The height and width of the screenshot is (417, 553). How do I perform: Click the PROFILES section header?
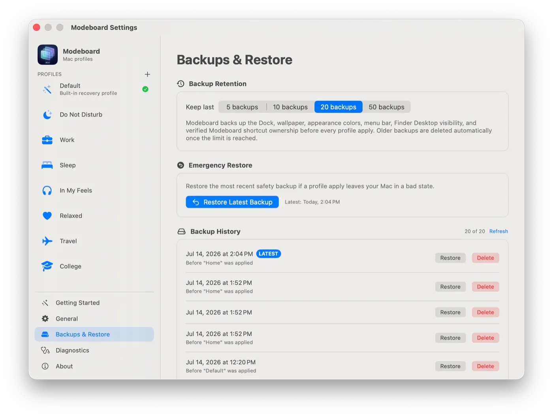(x=49, y=74)
